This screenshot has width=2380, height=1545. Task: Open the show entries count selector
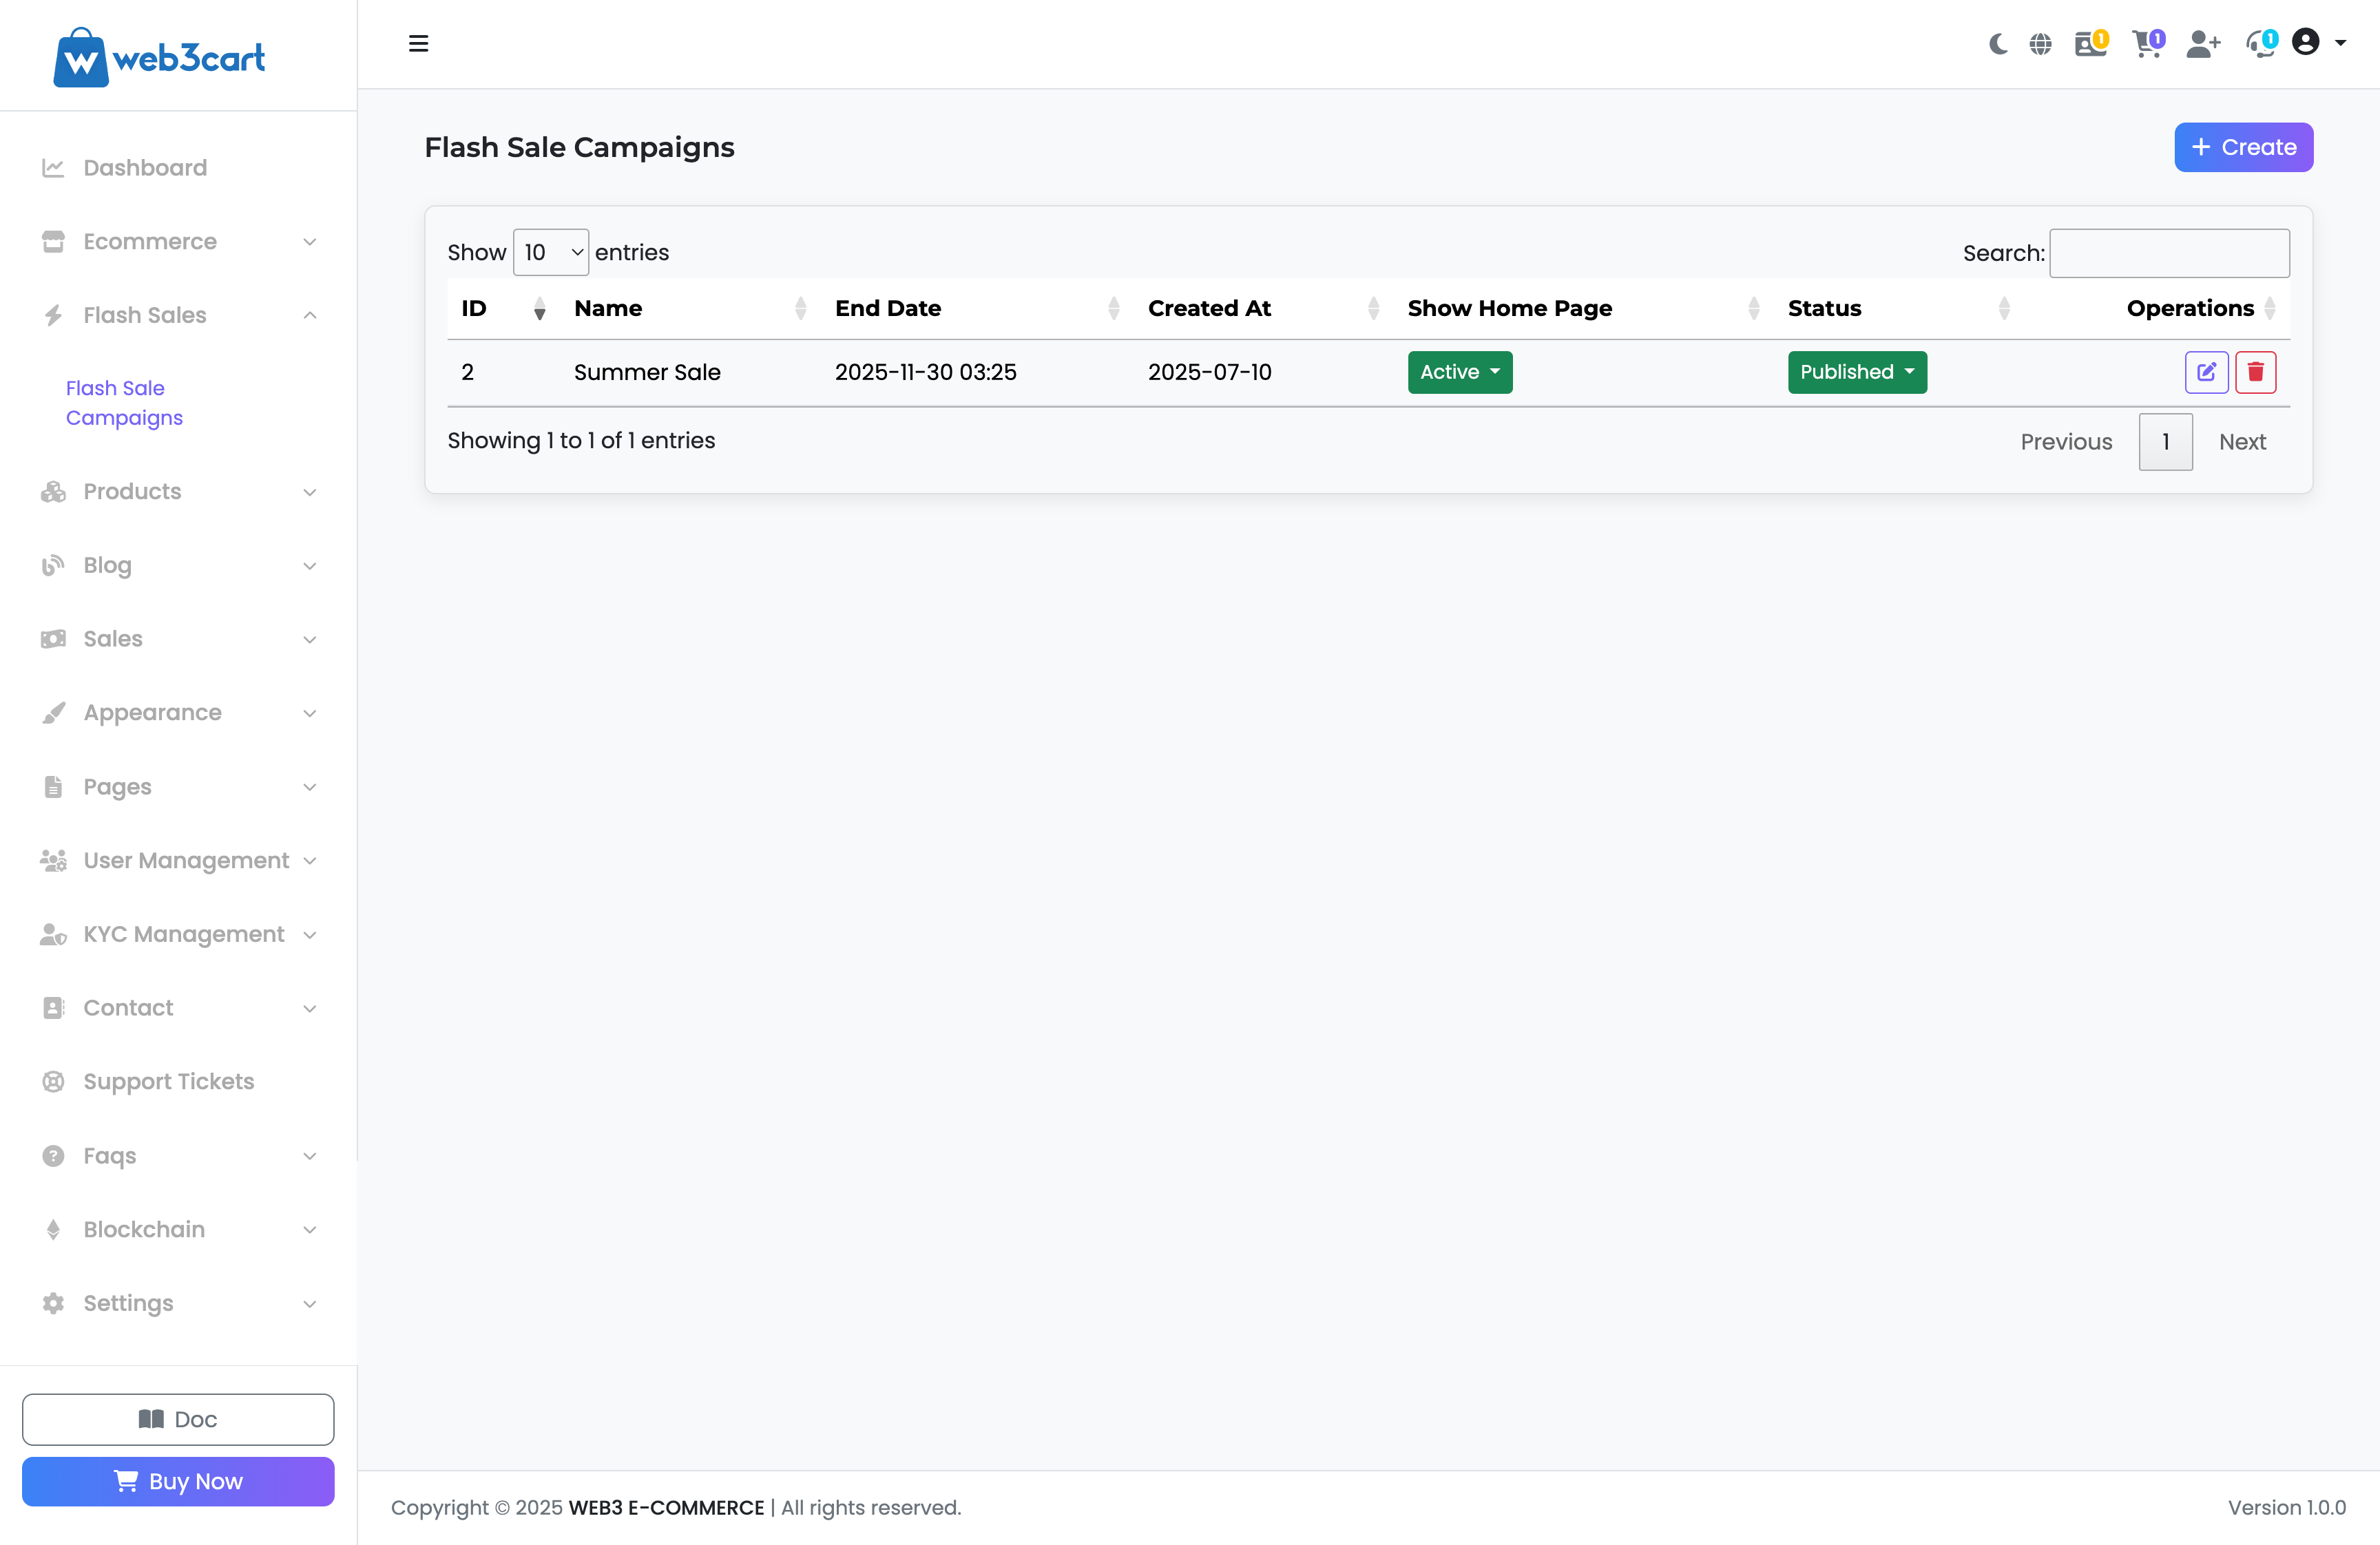click(x=551, y=252)
